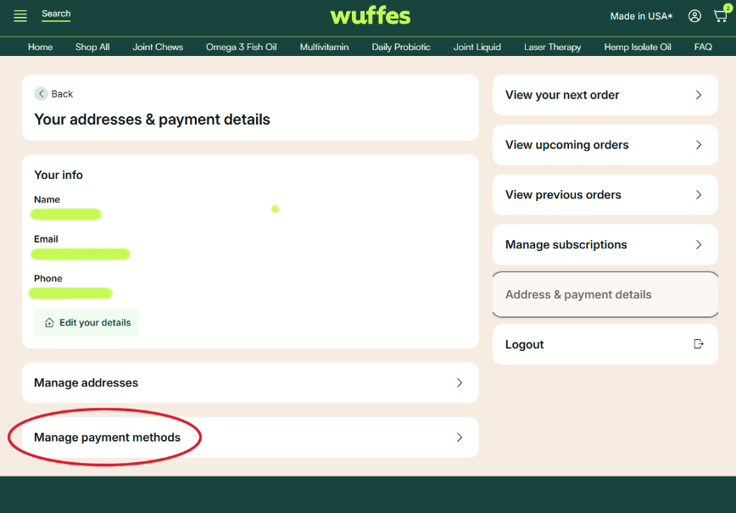Expand Manage payment methods chevron

[460, 438]
